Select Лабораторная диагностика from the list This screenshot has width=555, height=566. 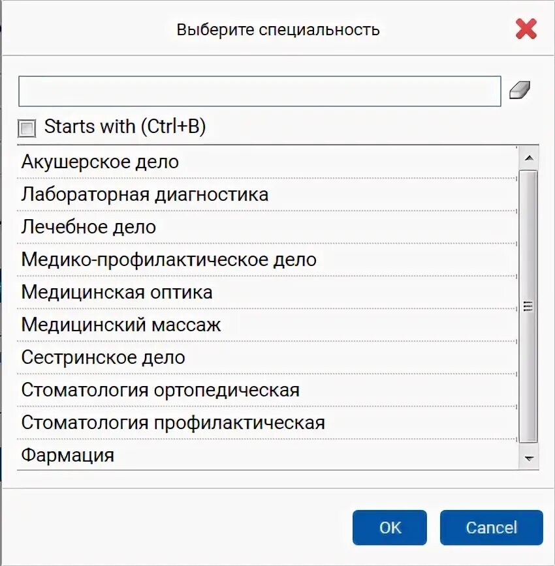[144, 194]
